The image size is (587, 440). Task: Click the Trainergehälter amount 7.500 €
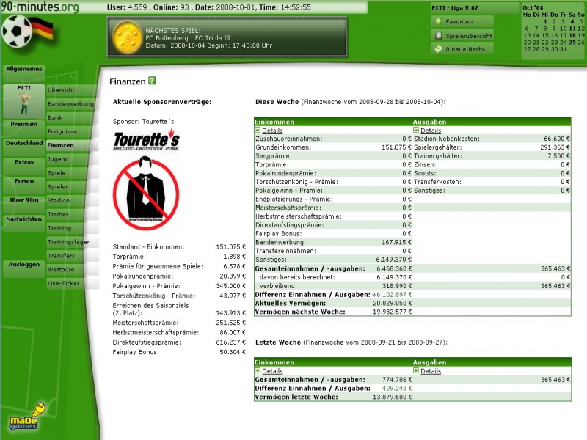click(x=558, y=156)
